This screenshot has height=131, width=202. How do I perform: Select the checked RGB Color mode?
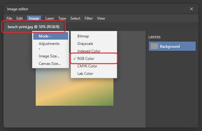[x=94, y=58]
